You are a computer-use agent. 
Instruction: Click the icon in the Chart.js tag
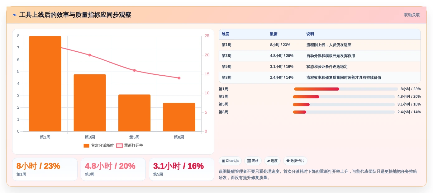click(223, 161)
